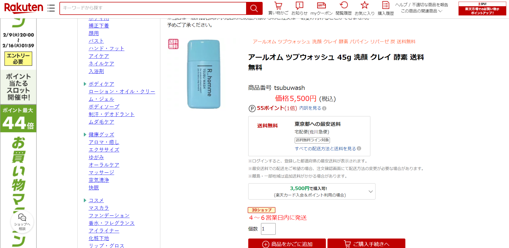
Task: Open the バスト category link
Action: [x=96, y=41]
